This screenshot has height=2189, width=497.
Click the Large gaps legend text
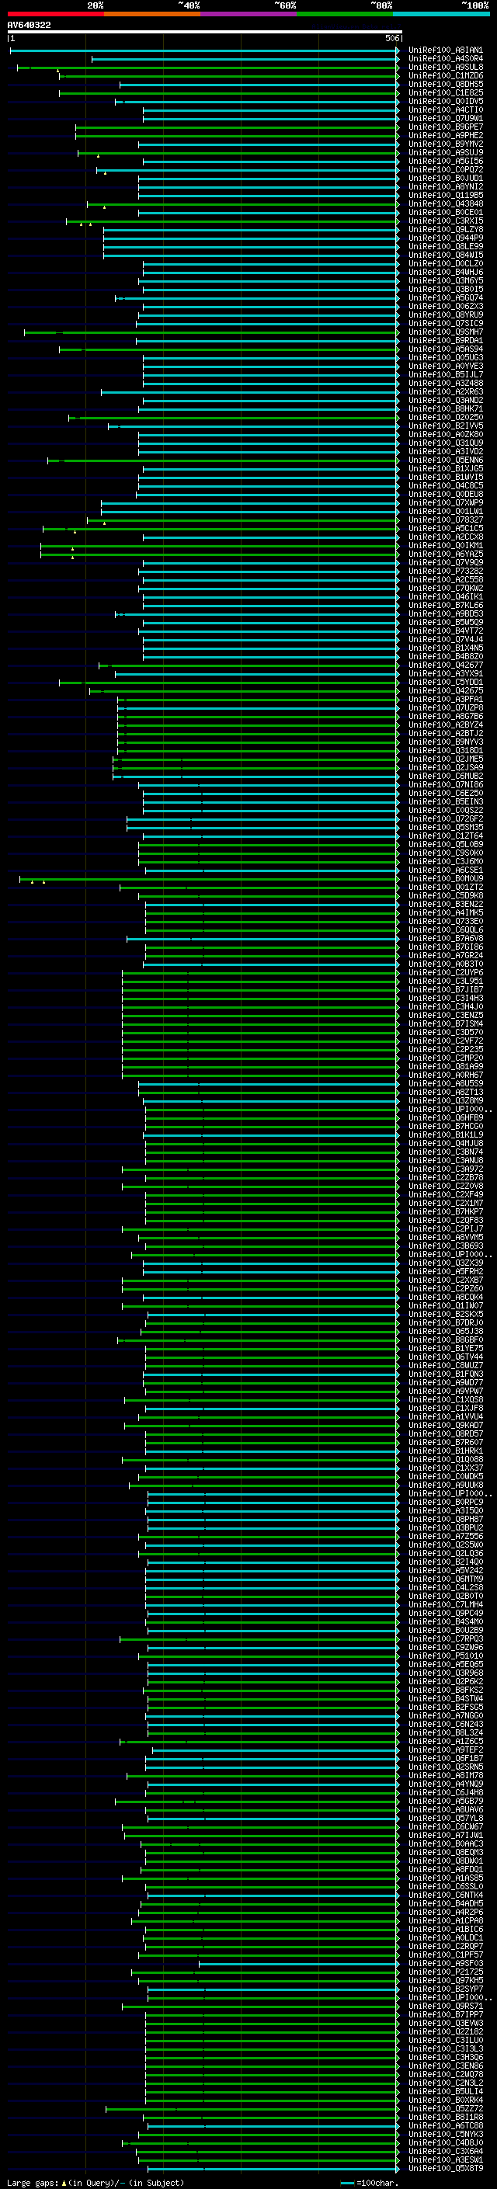pos(96,2182)
